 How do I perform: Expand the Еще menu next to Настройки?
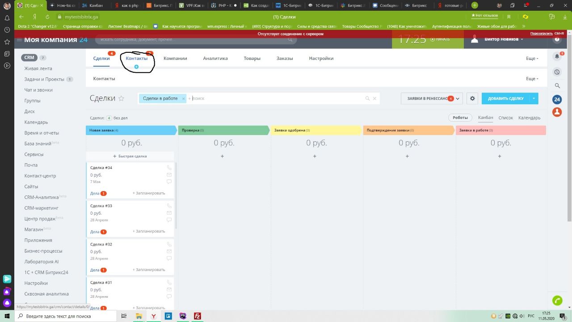(x=532, y=59)
